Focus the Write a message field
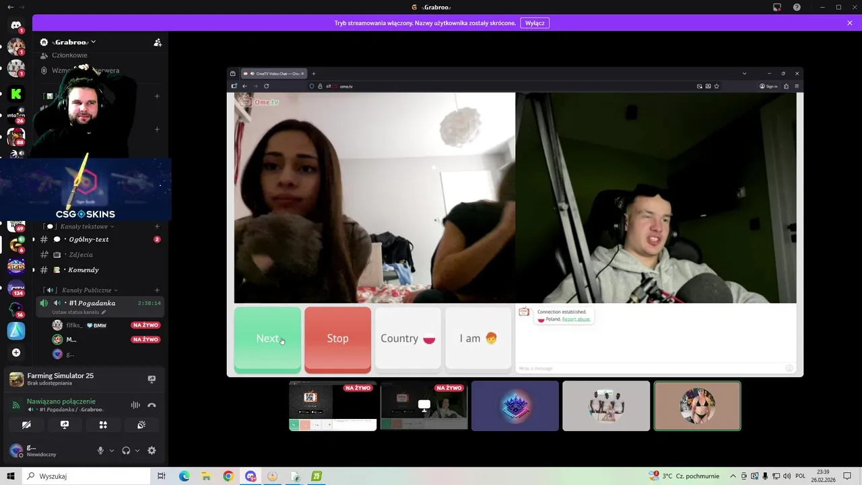Viewport: 862px width, 485px height. point(650,368)
